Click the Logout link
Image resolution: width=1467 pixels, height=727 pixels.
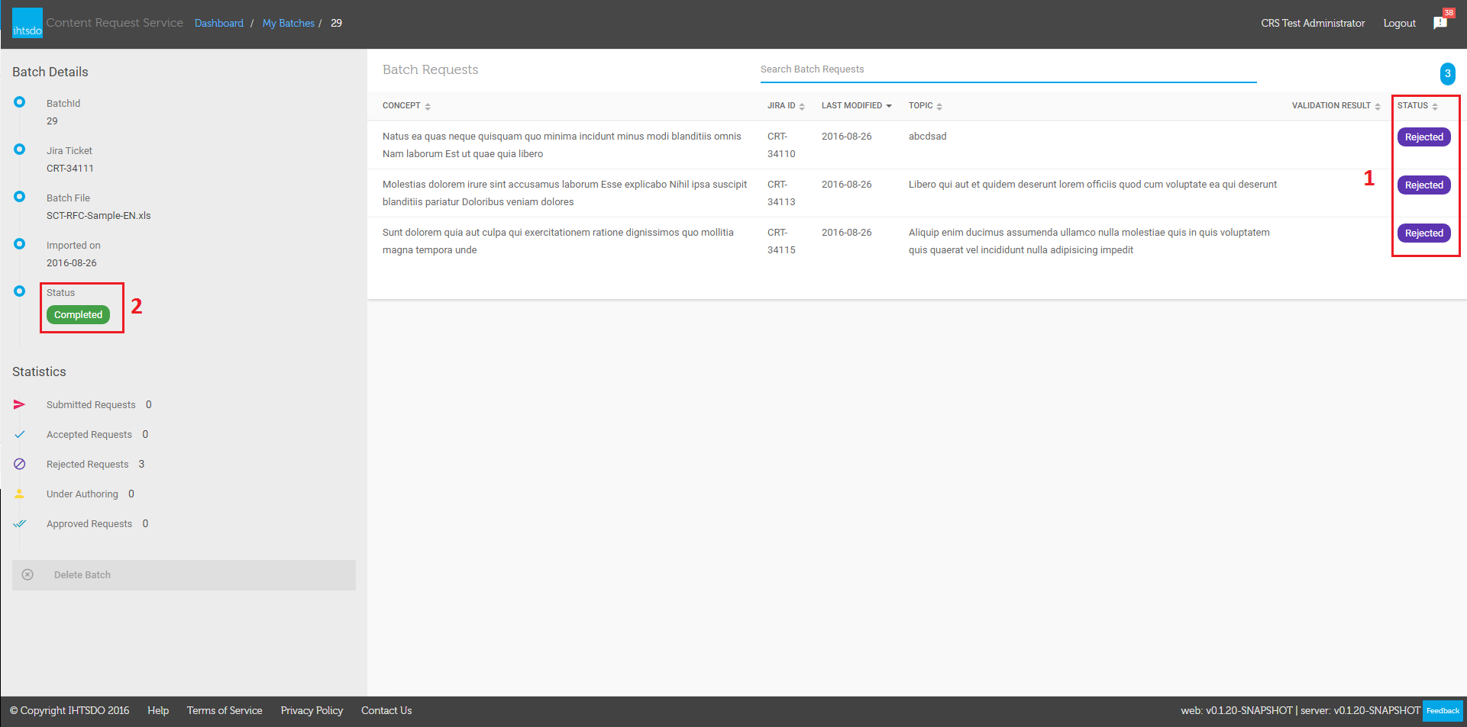(1399, 23)
